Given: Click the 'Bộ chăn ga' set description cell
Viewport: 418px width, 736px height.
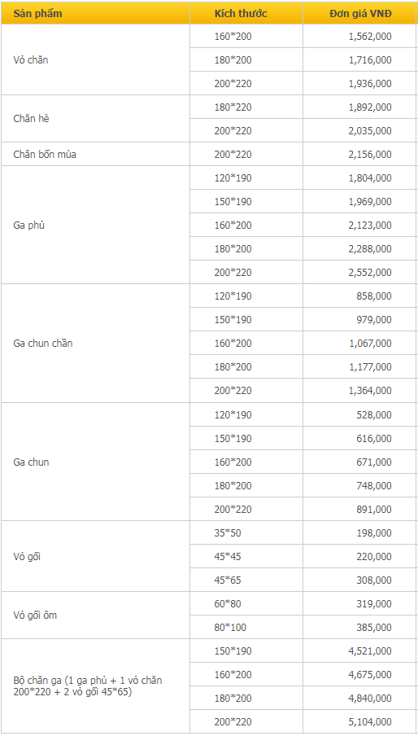Looking at the screenshot, I should [95, 686].
